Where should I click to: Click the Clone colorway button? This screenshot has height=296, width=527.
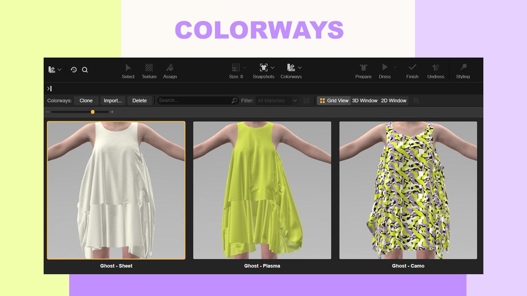coord(86,101)
